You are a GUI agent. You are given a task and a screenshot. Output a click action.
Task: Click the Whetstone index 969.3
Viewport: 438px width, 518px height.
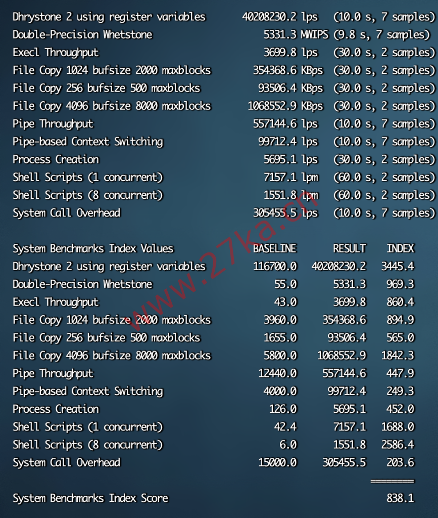(401, 284)
